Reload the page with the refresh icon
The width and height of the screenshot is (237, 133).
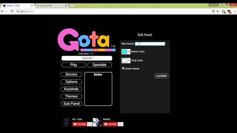12,11
